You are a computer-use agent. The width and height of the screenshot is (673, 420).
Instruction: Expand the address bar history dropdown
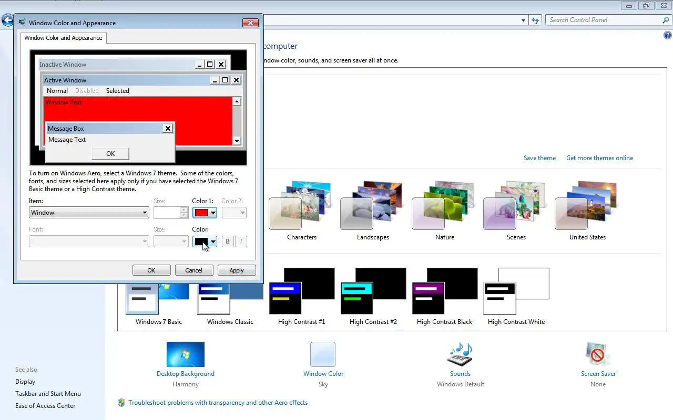(523, 20)
